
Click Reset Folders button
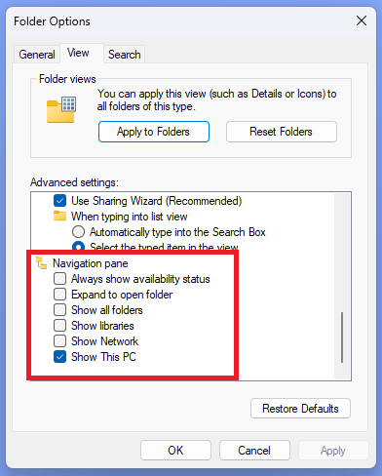tap(282, 132)
